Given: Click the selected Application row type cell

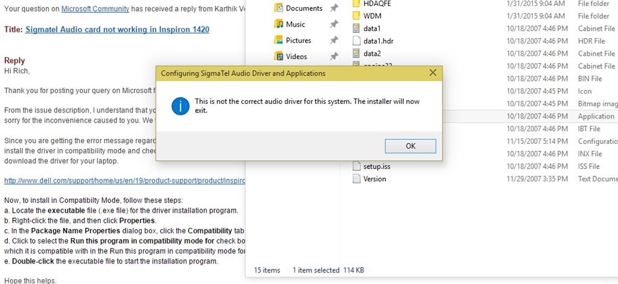Looking at the screenshot, I should 596,116.
